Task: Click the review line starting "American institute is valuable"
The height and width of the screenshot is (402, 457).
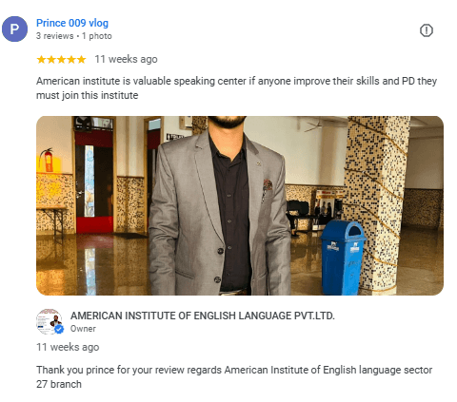Action: [x=236, y=81]
